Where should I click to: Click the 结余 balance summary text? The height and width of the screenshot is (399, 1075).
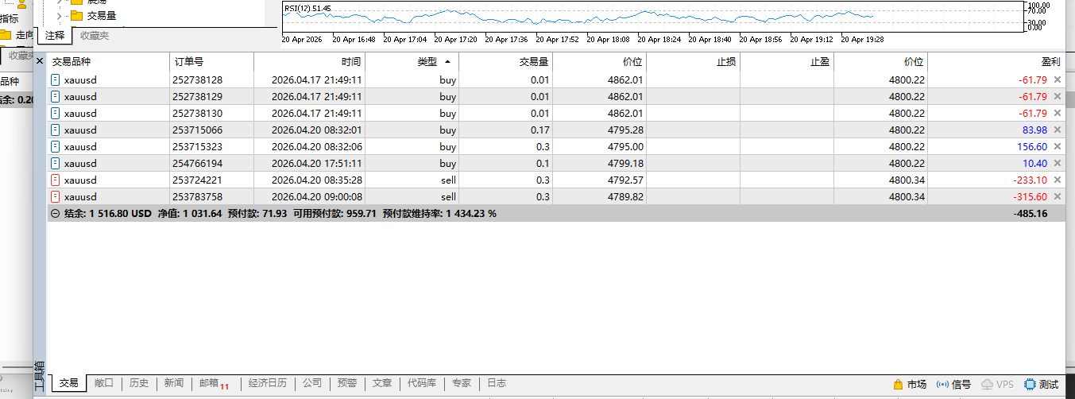coord(107,213)
